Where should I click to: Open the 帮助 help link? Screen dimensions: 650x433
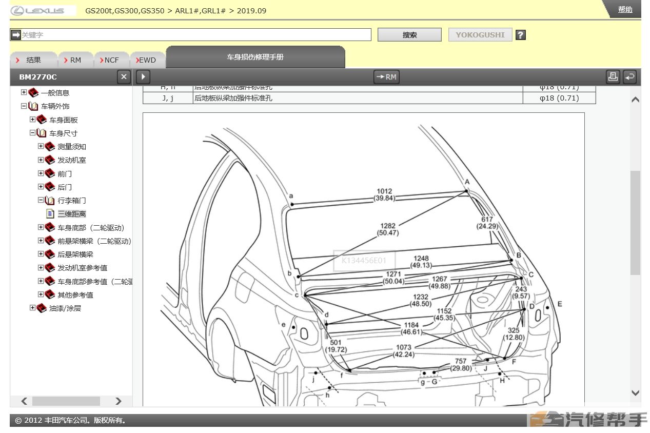[625, 9]
